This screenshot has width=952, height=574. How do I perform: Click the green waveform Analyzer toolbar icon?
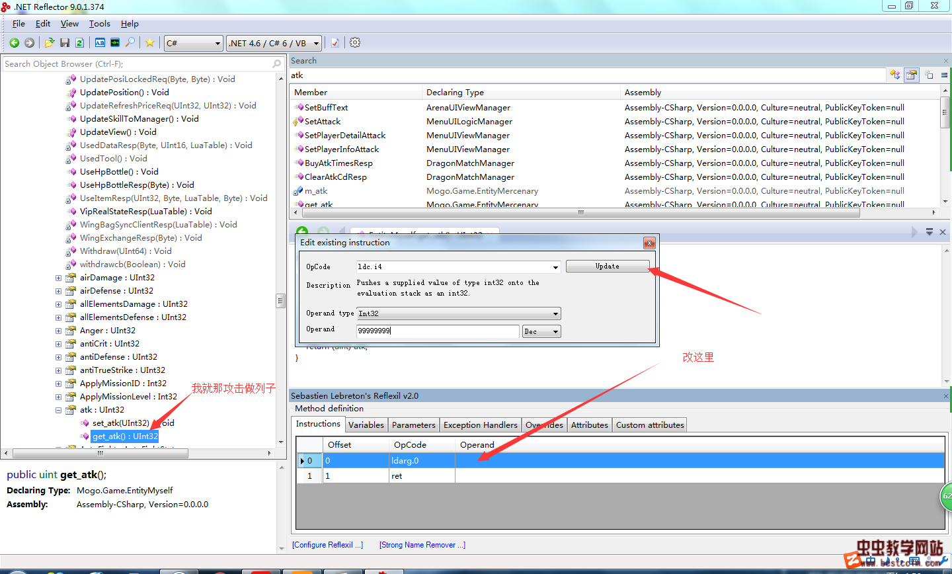pyautogui.click(x=115, y=43)
